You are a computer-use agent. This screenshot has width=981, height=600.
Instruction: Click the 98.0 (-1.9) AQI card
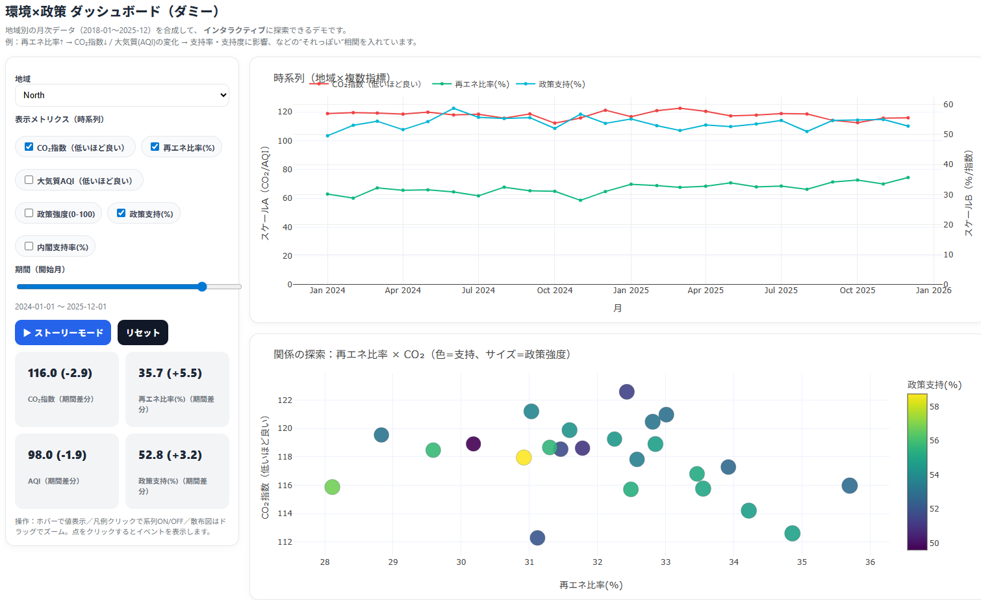point(67,471)
